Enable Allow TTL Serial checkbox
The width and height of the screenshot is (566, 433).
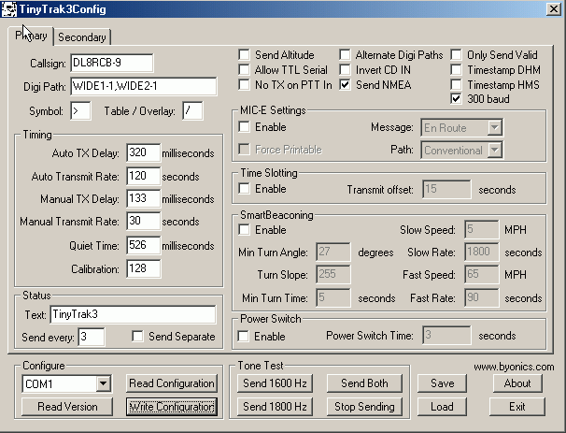(x=244, y=70)
